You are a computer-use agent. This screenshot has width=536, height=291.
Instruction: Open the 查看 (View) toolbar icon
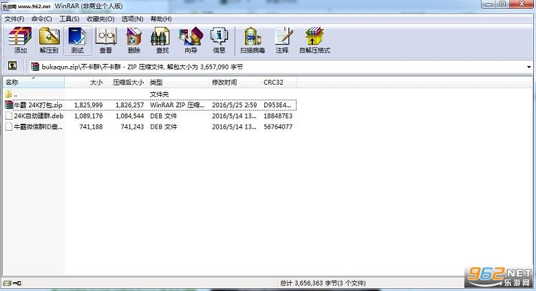point(106,41)
